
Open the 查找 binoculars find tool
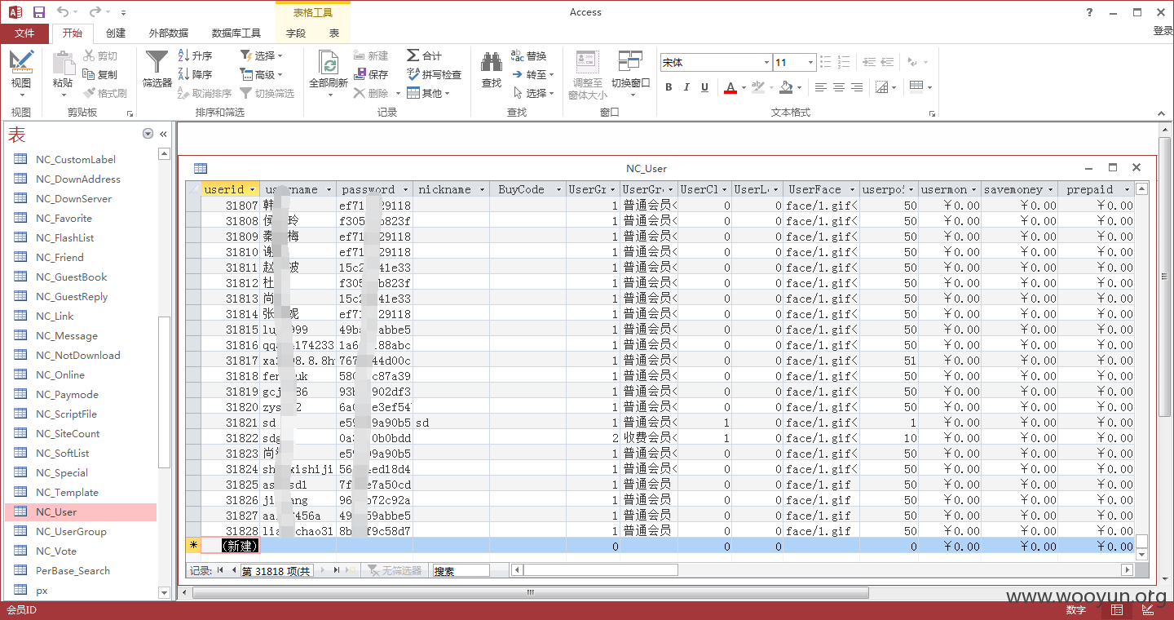coord(492,70)
